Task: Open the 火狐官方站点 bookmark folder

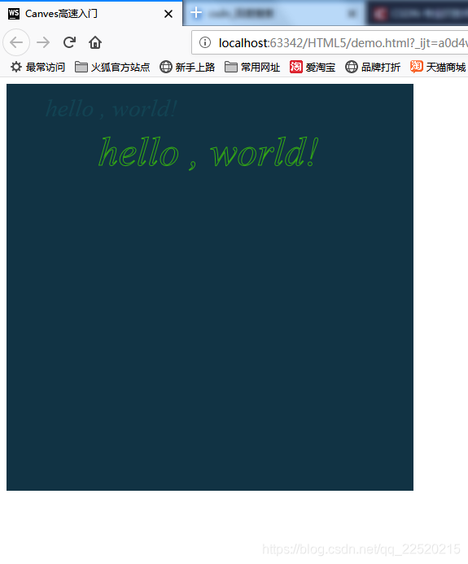Action: coord(112,67)
